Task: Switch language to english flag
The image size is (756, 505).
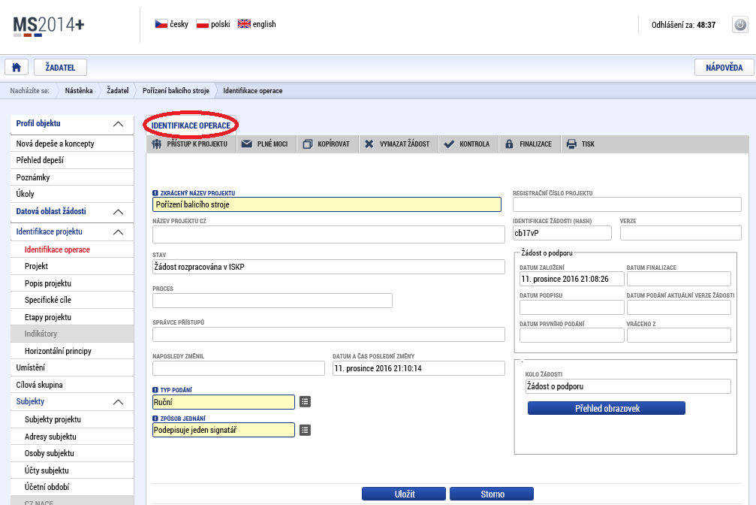Action: (x=257, y=23)
